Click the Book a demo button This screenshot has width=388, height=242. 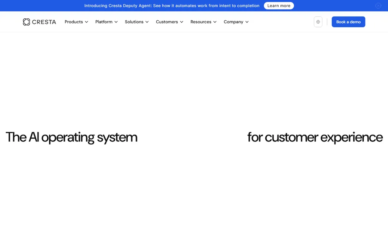(348, 22)
